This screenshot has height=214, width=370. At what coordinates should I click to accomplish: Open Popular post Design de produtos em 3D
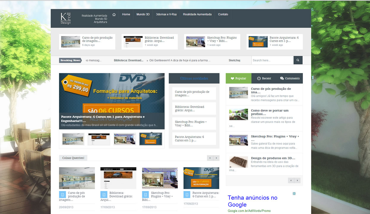(x=273, y=158)
